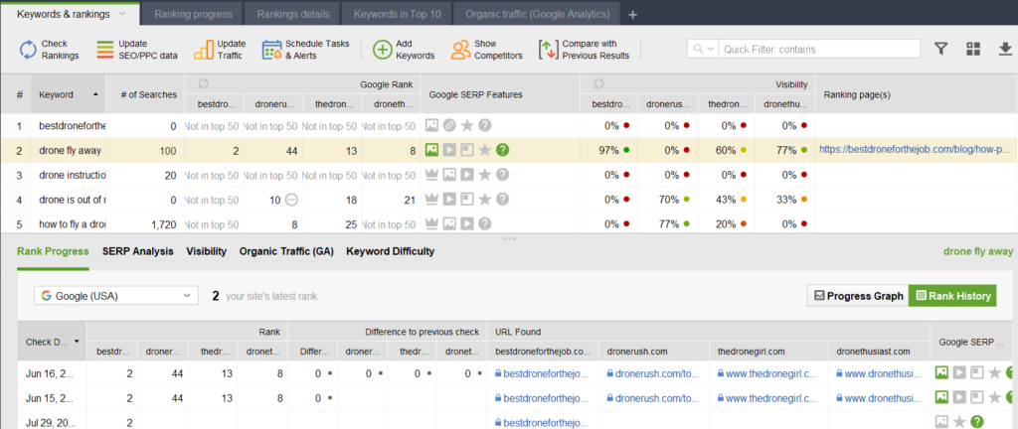Open the Organic Traffic (GA) sub-tab
The image size is (1018, 429).
click(x=286, y=251)
